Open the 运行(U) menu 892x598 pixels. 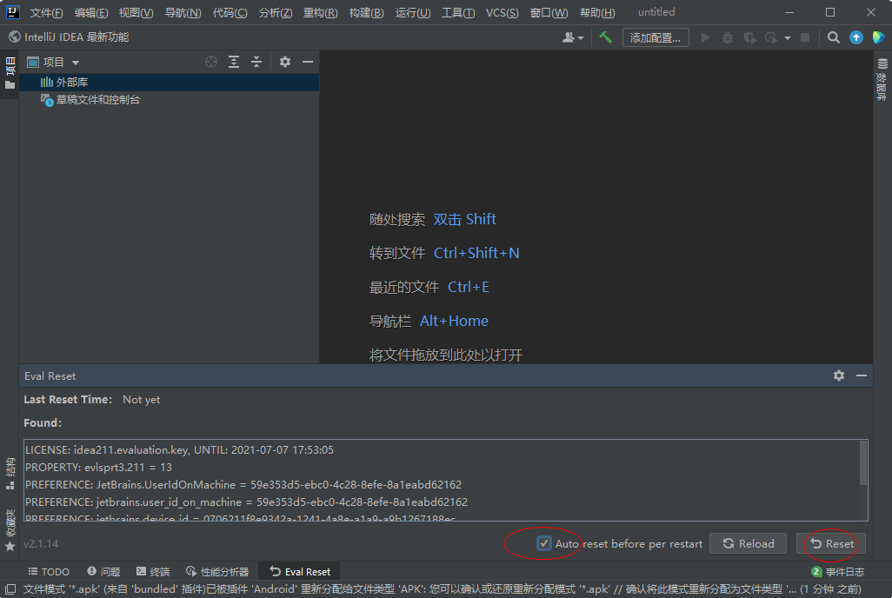(413, 12)
